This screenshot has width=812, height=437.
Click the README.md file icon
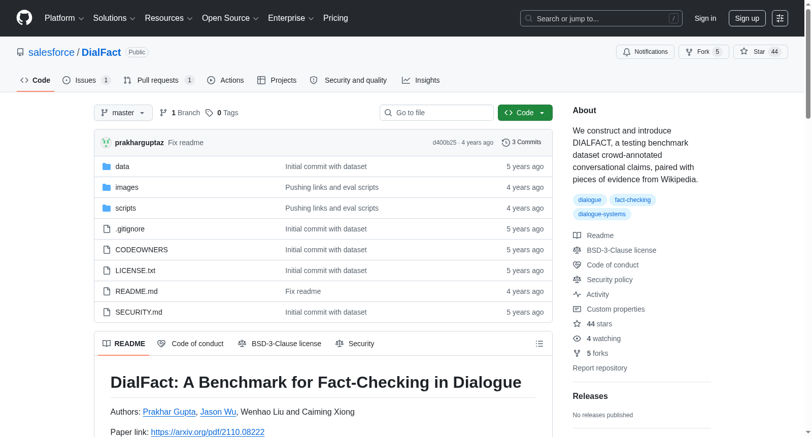(x=107, y=291)
